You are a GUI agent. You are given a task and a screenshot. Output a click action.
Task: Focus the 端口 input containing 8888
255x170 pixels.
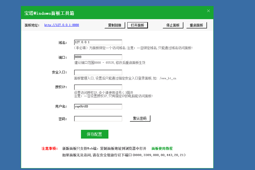[98, 57]
